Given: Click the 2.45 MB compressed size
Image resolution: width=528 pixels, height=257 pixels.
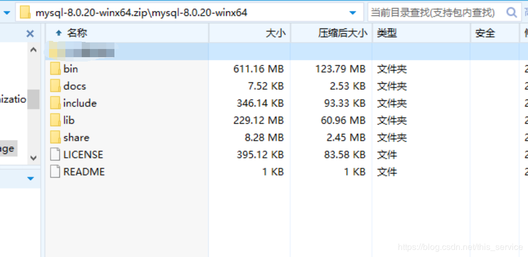Looking at the screenshot, I should pyautogui.click(x=346, y=138).
